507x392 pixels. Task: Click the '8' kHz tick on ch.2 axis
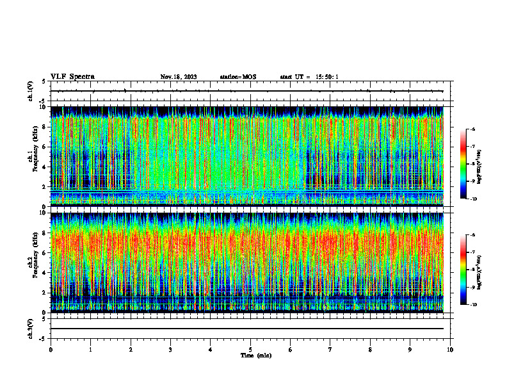tap(44, 233)
